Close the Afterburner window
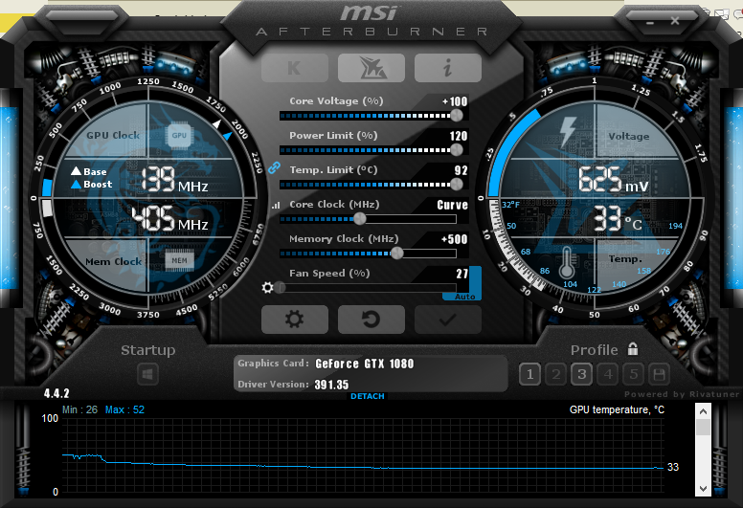743x508 pixels. pyautogui.click(x=675, y=21)
